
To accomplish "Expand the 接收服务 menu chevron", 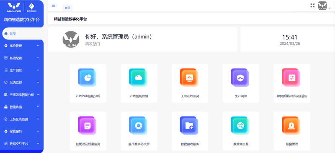I will pos(38,131).
